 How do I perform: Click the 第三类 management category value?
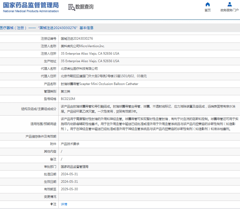pos(65,92)
